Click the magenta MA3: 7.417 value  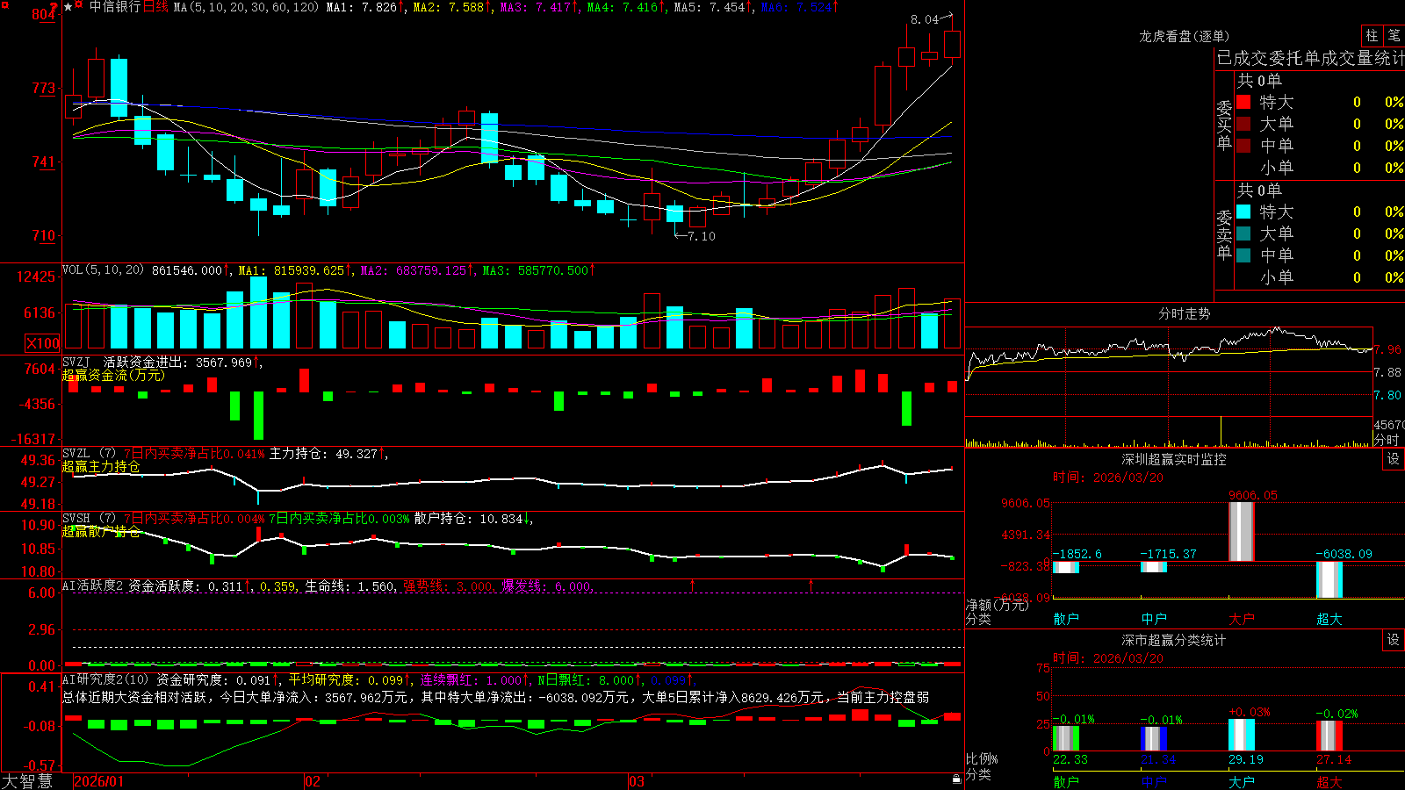[x=539, y=7]
